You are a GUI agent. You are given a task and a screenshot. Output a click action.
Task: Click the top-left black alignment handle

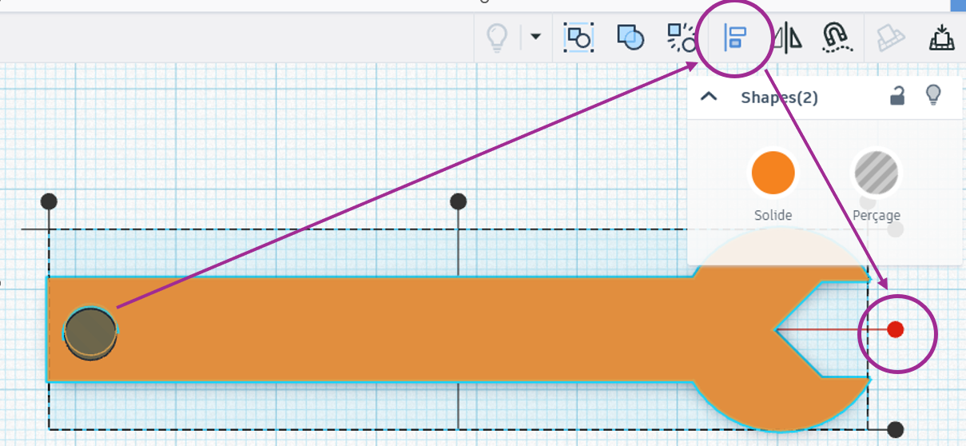click(49, 201)
